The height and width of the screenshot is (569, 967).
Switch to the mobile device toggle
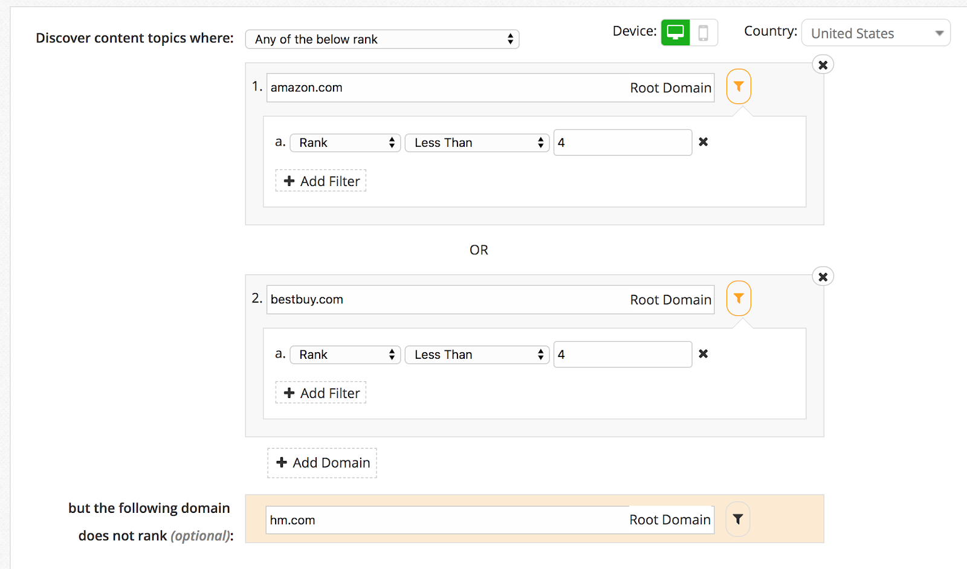(703, 33)
